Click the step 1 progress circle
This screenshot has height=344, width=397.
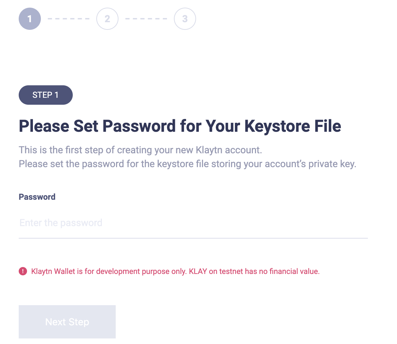tap(30, 19)
